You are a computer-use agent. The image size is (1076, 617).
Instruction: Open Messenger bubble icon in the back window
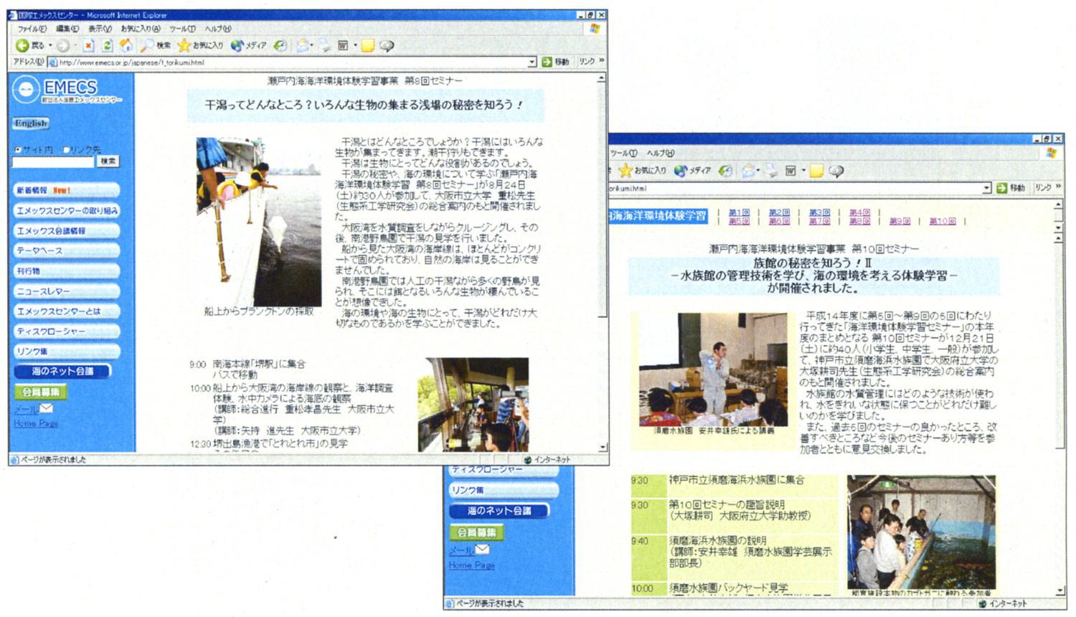point(836,171)
